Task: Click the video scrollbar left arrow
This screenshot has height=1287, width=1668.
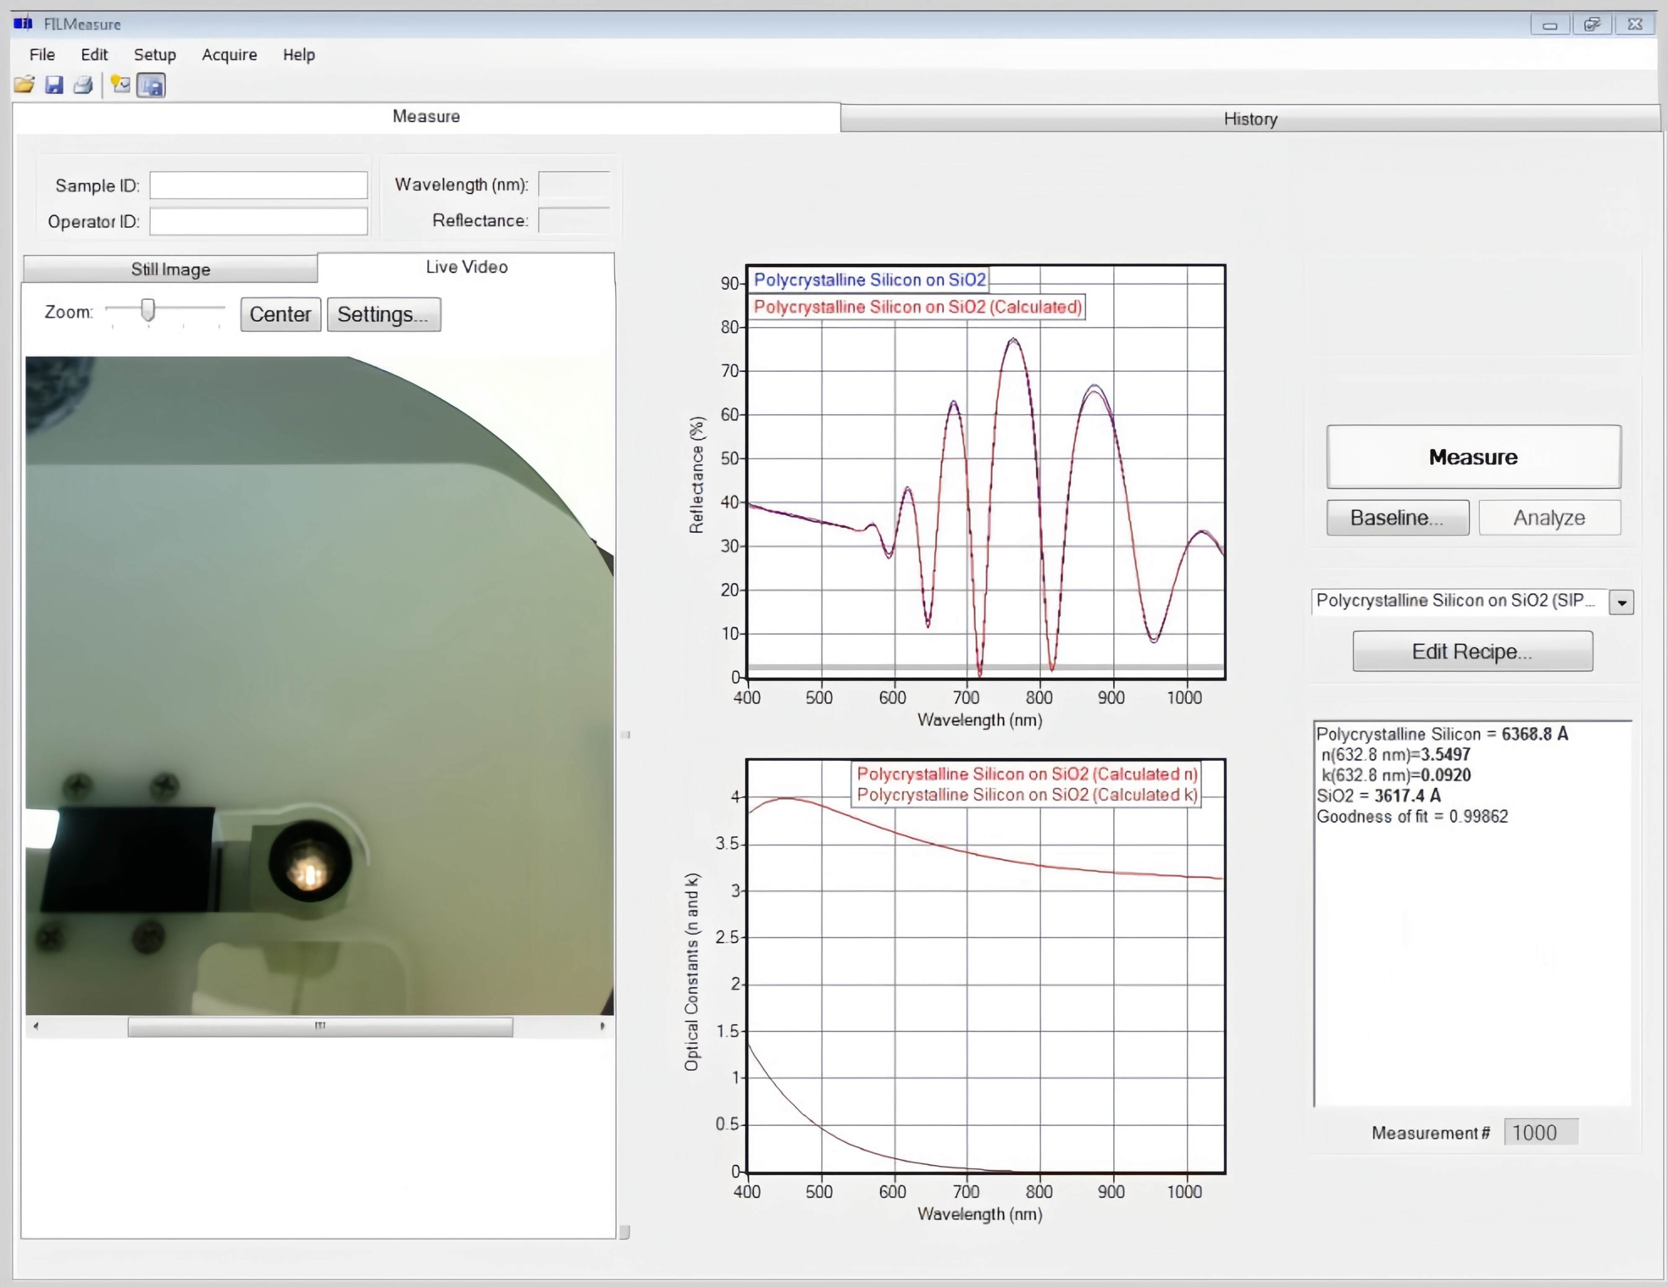Action: (x=36, y=1027)
